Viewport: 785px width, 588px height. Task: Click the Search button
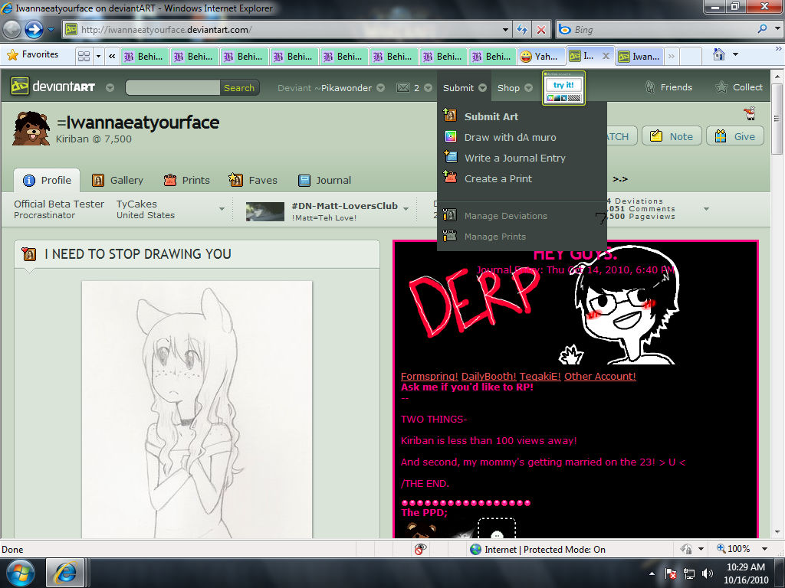click(x=239, y=87)
